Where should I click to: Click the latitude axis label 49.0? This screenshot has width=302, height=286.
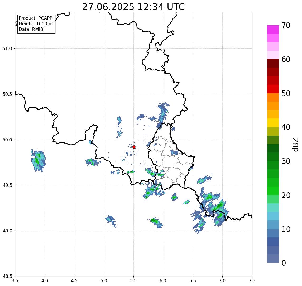(x=7, y=231)
